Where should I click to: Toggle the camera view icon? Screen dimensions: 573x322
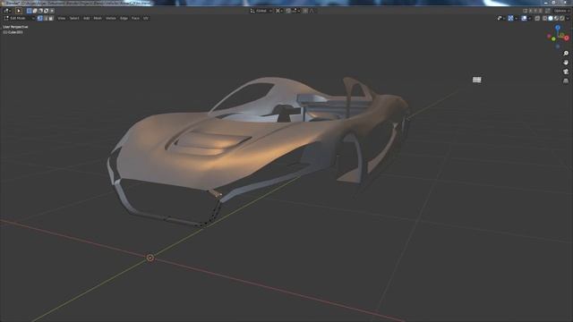tap(566, 72)
